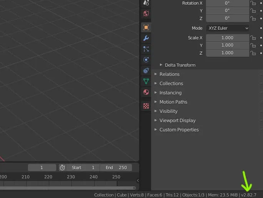Open the World properties globe icon
The image size is (263, 198).
click(x=146, y=13)
